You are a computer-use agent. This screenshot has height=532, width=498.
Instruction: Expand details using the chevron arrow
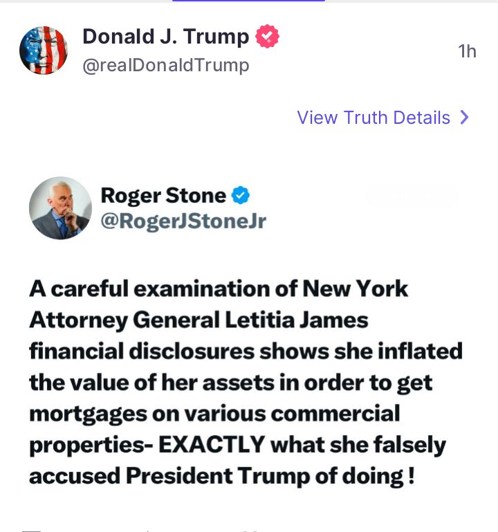pos(464,118)
